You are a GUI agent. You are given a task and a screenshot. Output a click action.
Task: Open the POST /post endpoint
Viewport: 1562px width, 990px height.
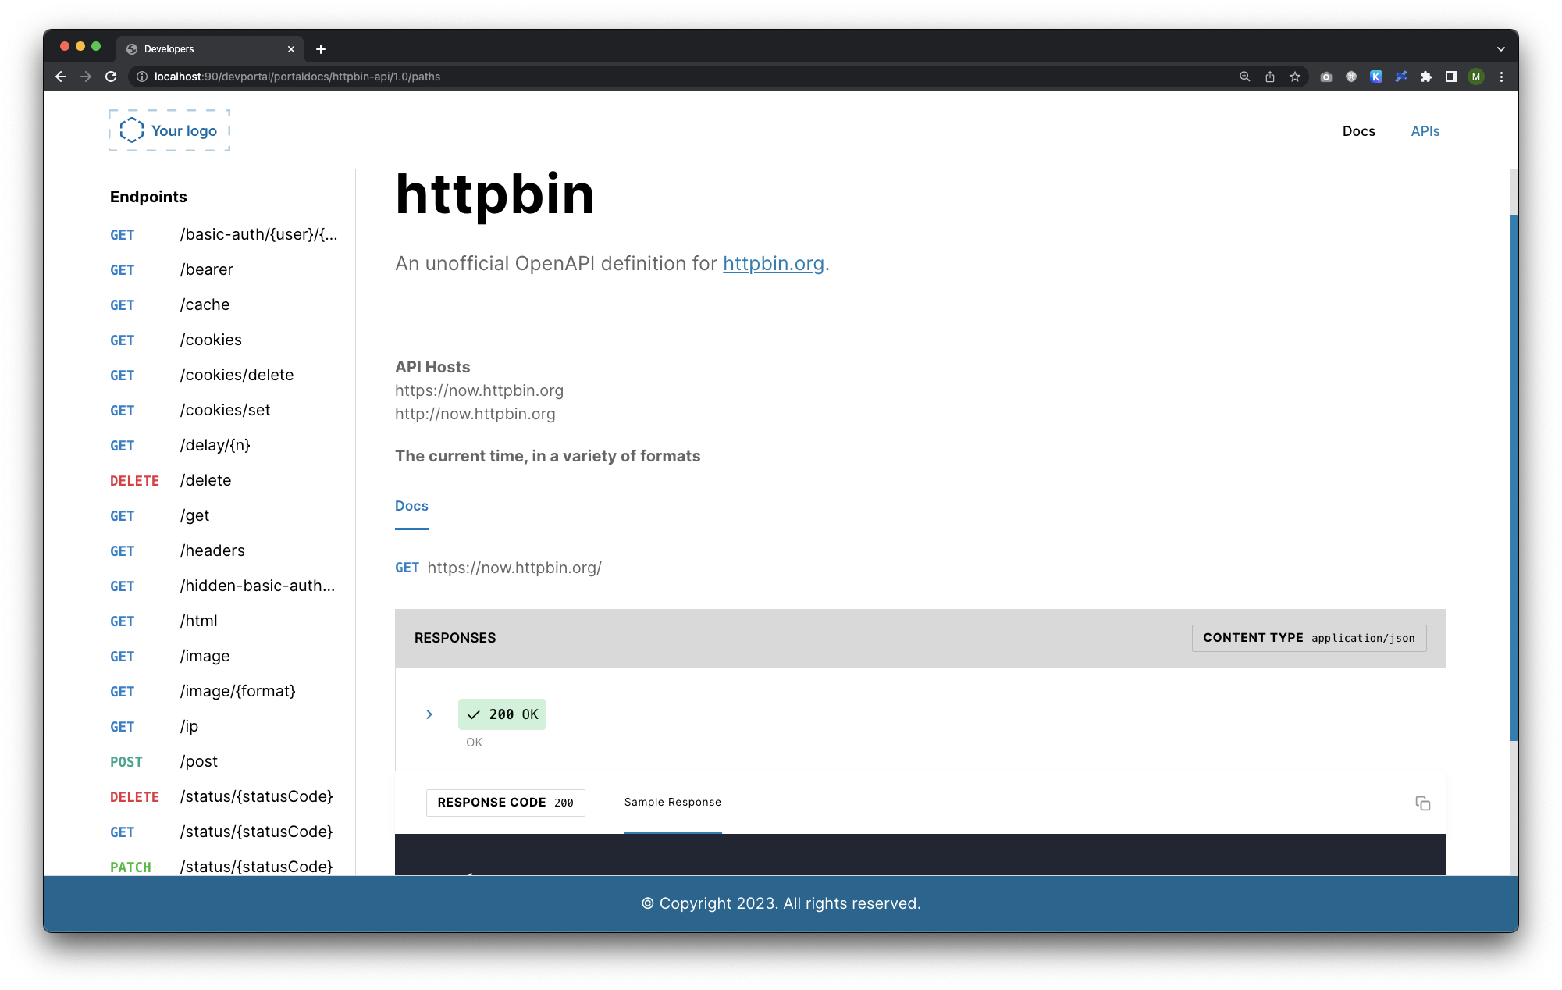click(198, 762)
